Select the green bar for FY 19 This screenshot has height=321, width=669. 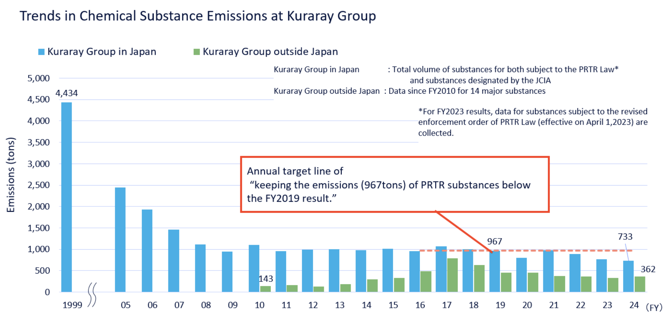506,282
